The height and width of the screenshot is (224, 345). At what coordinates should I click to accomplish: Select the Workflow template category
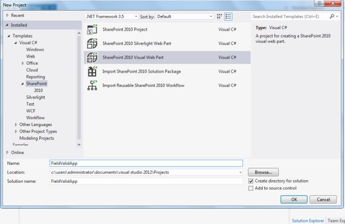click(x=36, y=118)
